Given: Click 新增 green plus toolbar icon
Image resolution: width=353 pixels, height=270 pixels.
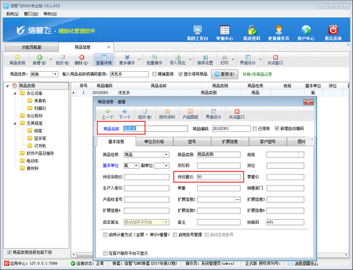Looking at the screenshot, I should pos(40,57).
